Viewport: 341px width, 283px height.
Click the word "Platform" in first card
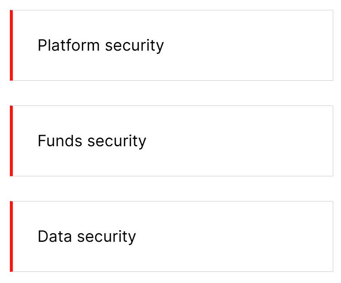(x=69, y=45)
